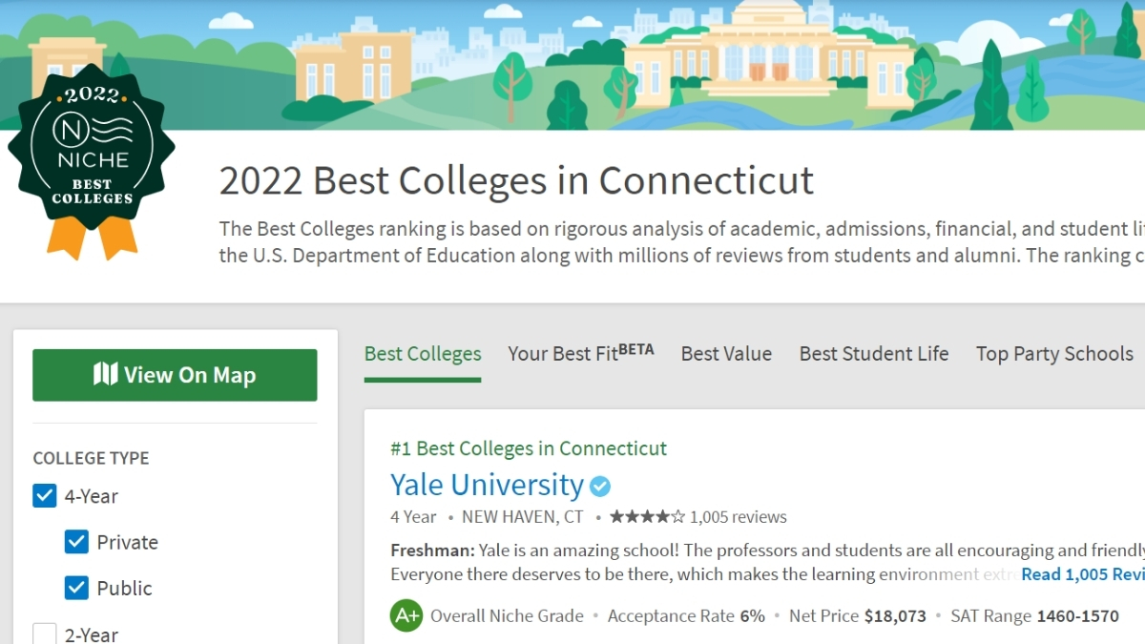Image resolution: width=1145 pixels, height=644 pixels.
Task: Click the Read 1,005 Reviews link
Action: coord(1082,574)
